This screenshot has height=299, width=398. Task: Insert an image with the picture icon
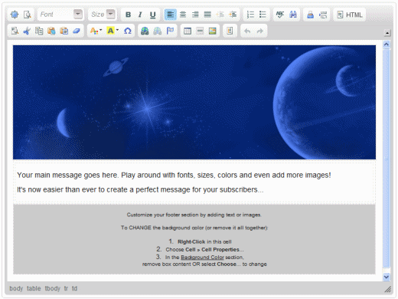coord(213,31)
